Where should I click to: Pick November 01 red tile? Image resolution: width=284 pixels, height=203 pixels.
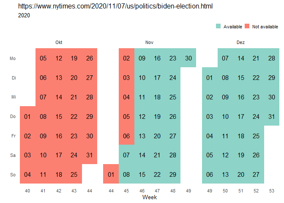click(111, 174)
